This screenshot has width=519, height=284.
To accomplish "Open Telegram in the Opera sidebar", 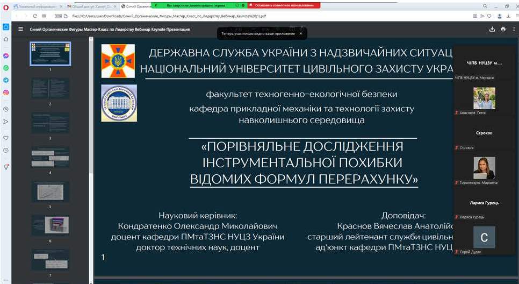I will pos(6,80).
